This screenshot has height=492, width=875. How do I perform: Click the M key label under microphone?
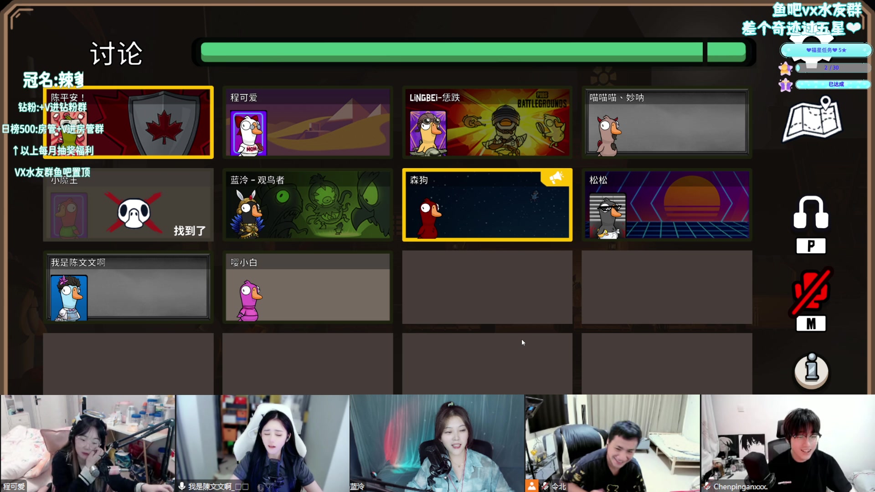pyautogui.click(x=811, y=324)
